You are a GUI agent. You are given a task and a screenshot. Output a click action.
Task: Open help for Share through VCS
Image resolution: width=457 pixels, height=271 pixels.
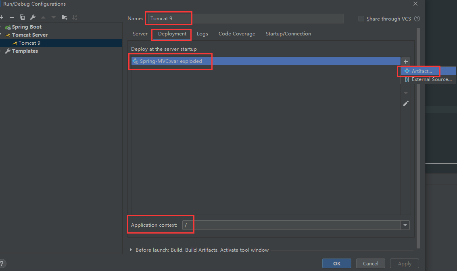[417, 19]
